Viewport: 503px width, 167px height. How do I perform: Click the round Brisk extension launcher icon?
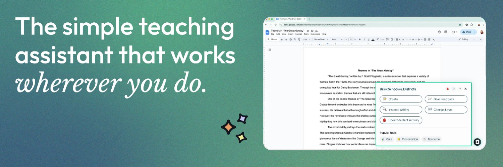[x=477, y=142]
